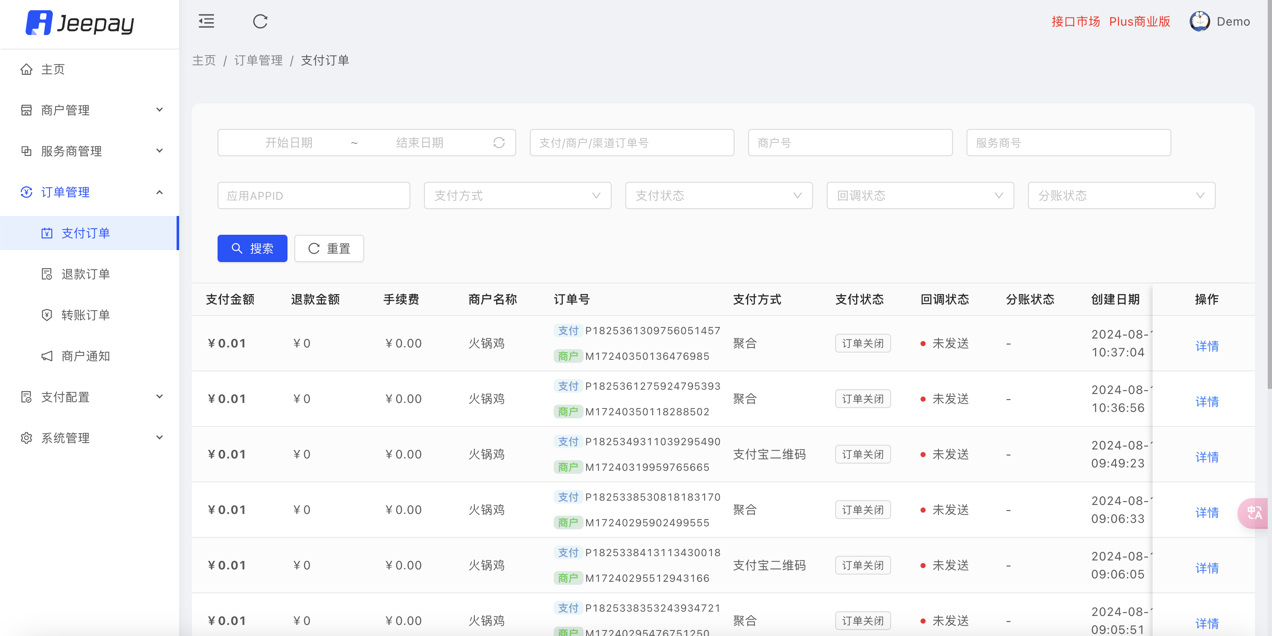This screenshot has height=636, width=1272.
Task: Click the Jeepay logo
Action: click(80, 23)
